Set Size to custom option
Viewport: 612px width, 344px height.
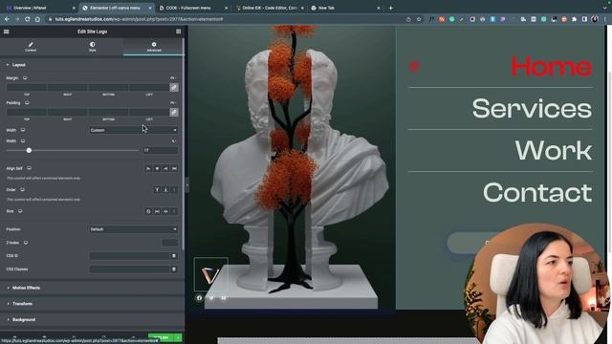(174, 211)
